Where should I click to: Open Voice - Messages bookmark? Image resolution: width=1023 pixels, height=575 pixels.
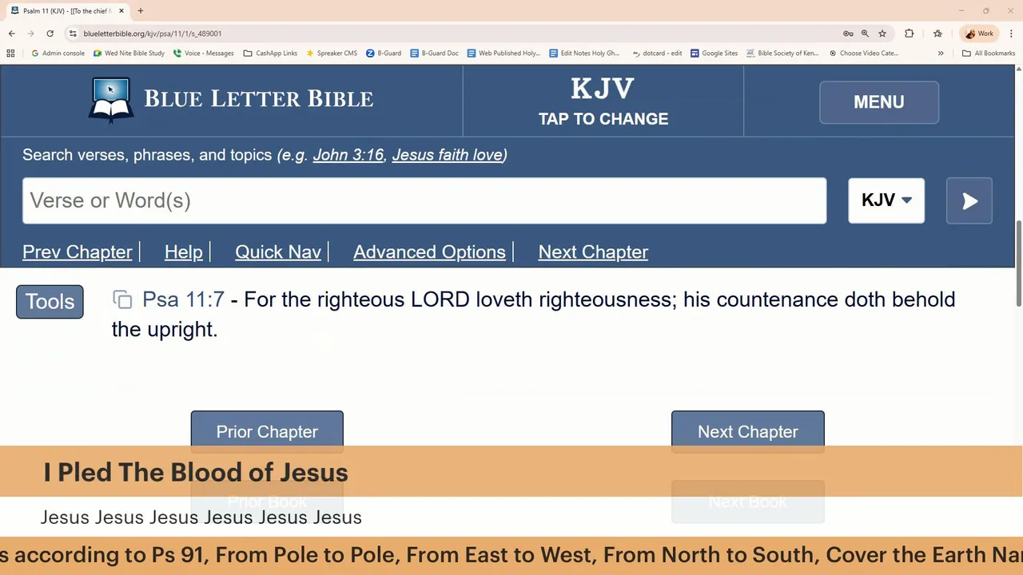[203, 54]
